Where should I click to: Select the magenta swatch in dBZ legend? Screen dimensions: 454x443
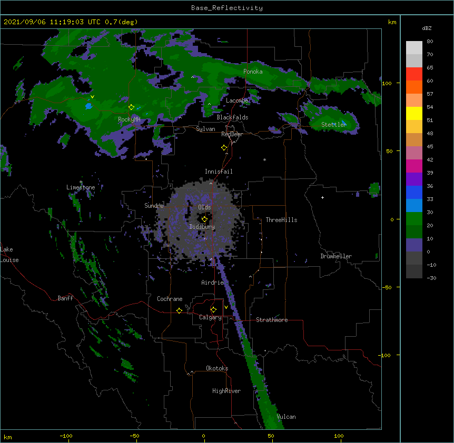pyautogui.click(x=414, y=166)
